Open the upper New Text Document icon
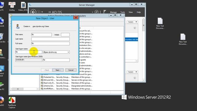 (160, 23)
